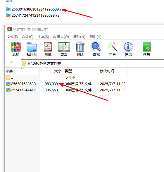
Task: Open the 帮助(H) help menu
Action: coord(95,37)
